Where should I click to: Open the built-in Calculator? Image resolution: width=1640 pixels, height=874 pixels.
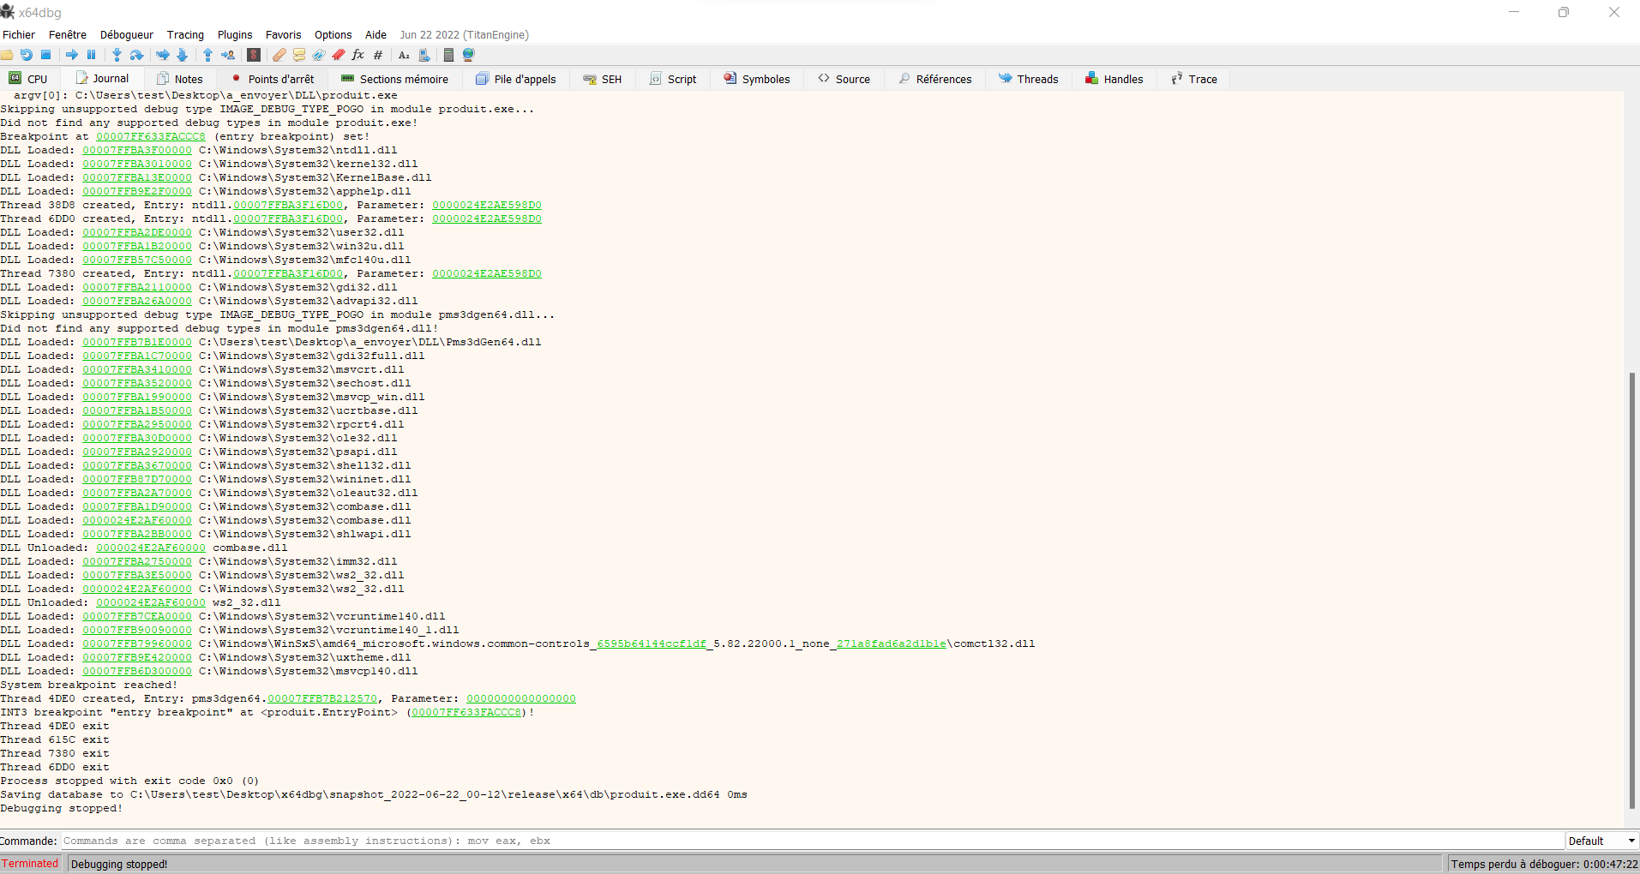pos(448,54)
